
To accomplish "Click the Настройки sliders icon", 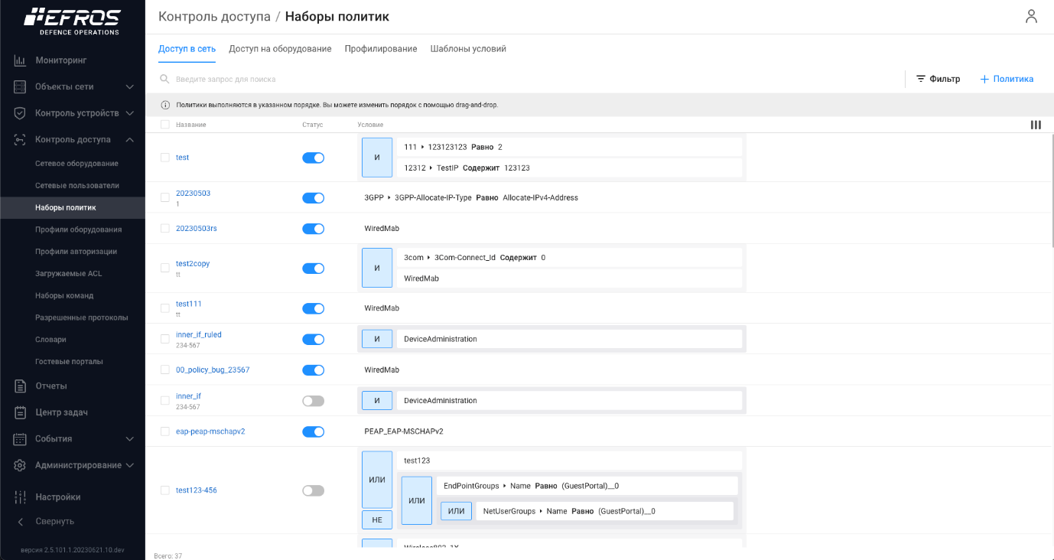I will [21, 497].
